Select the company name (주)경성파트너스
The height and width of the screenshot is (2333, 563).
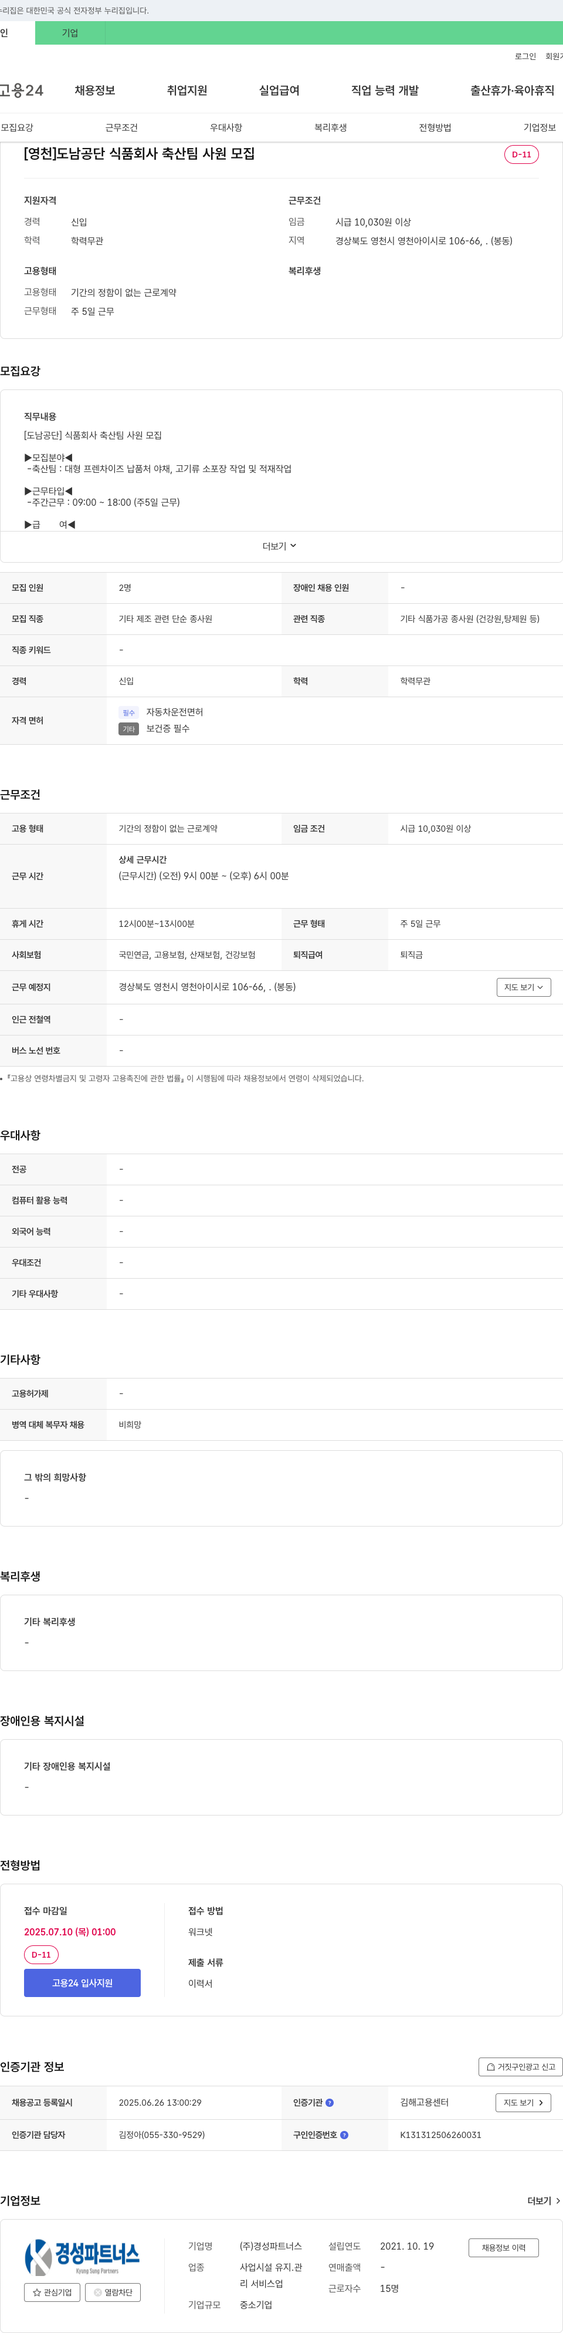tap(271, 2246)
